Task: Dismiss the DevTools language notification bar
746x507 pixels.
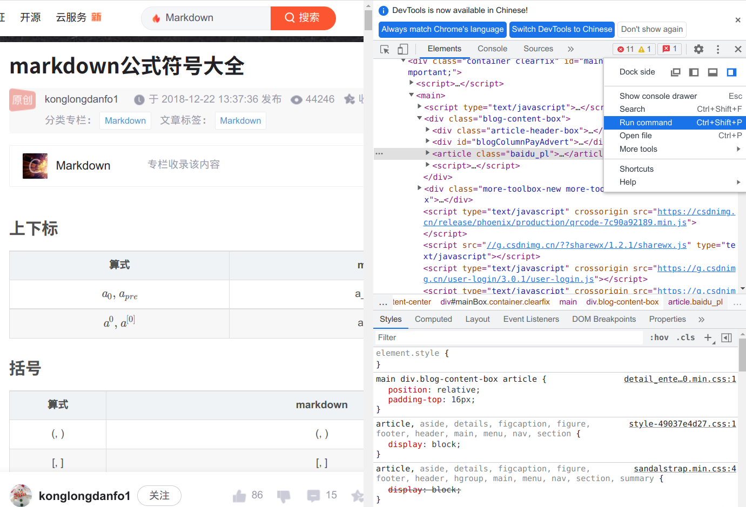Action: pyautogui.click(x=738, y=20)
